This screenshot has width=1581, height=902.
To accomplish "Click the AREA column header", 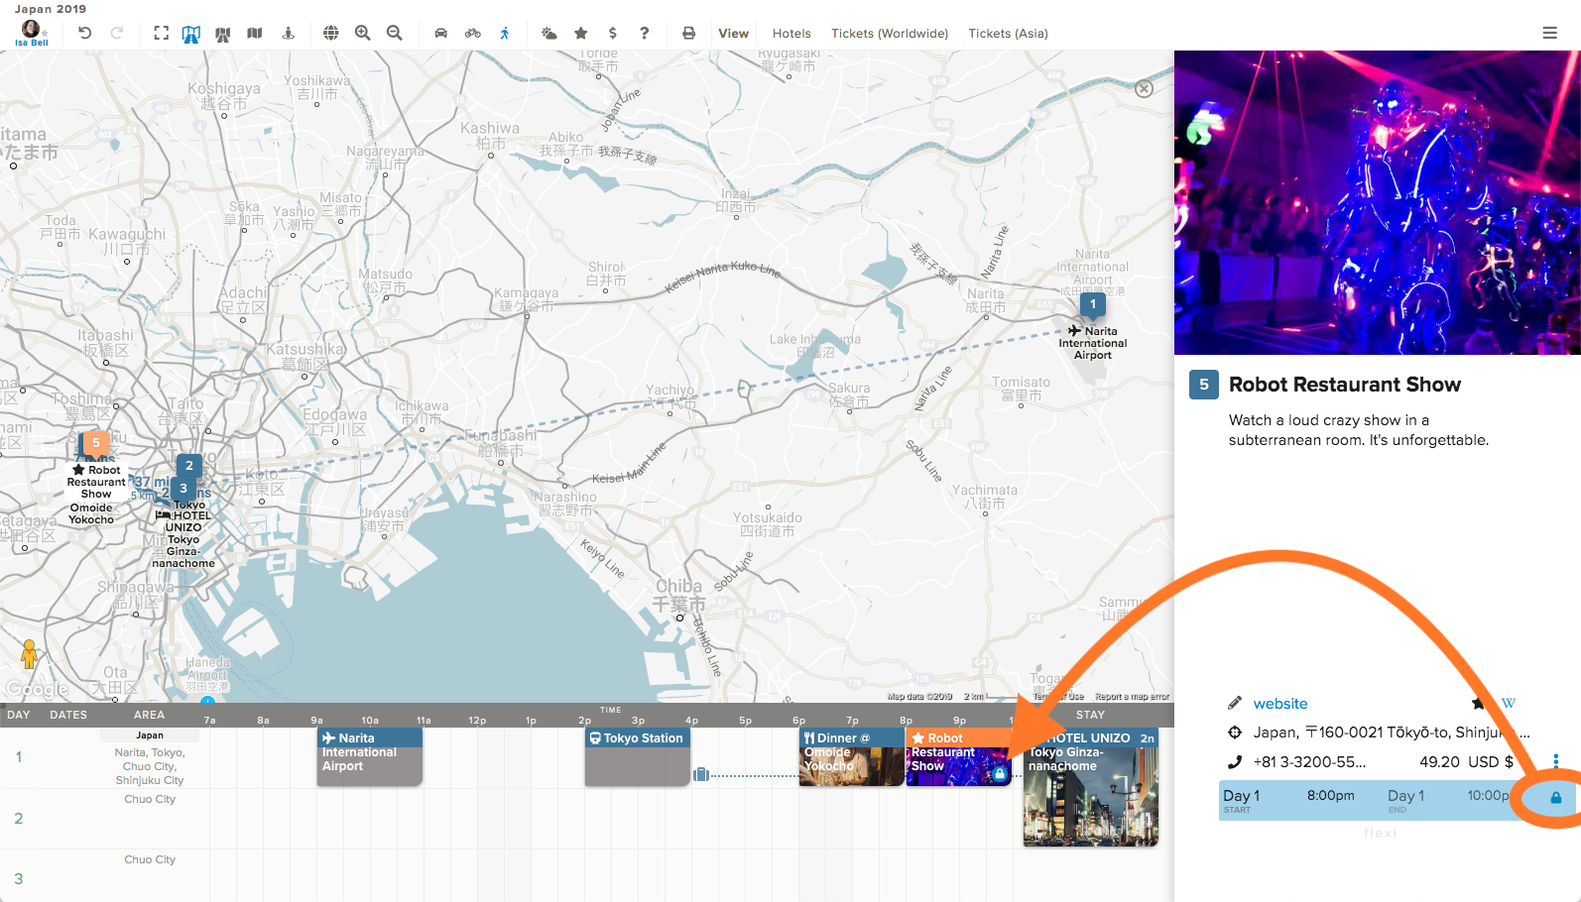I will click(150, 715).
